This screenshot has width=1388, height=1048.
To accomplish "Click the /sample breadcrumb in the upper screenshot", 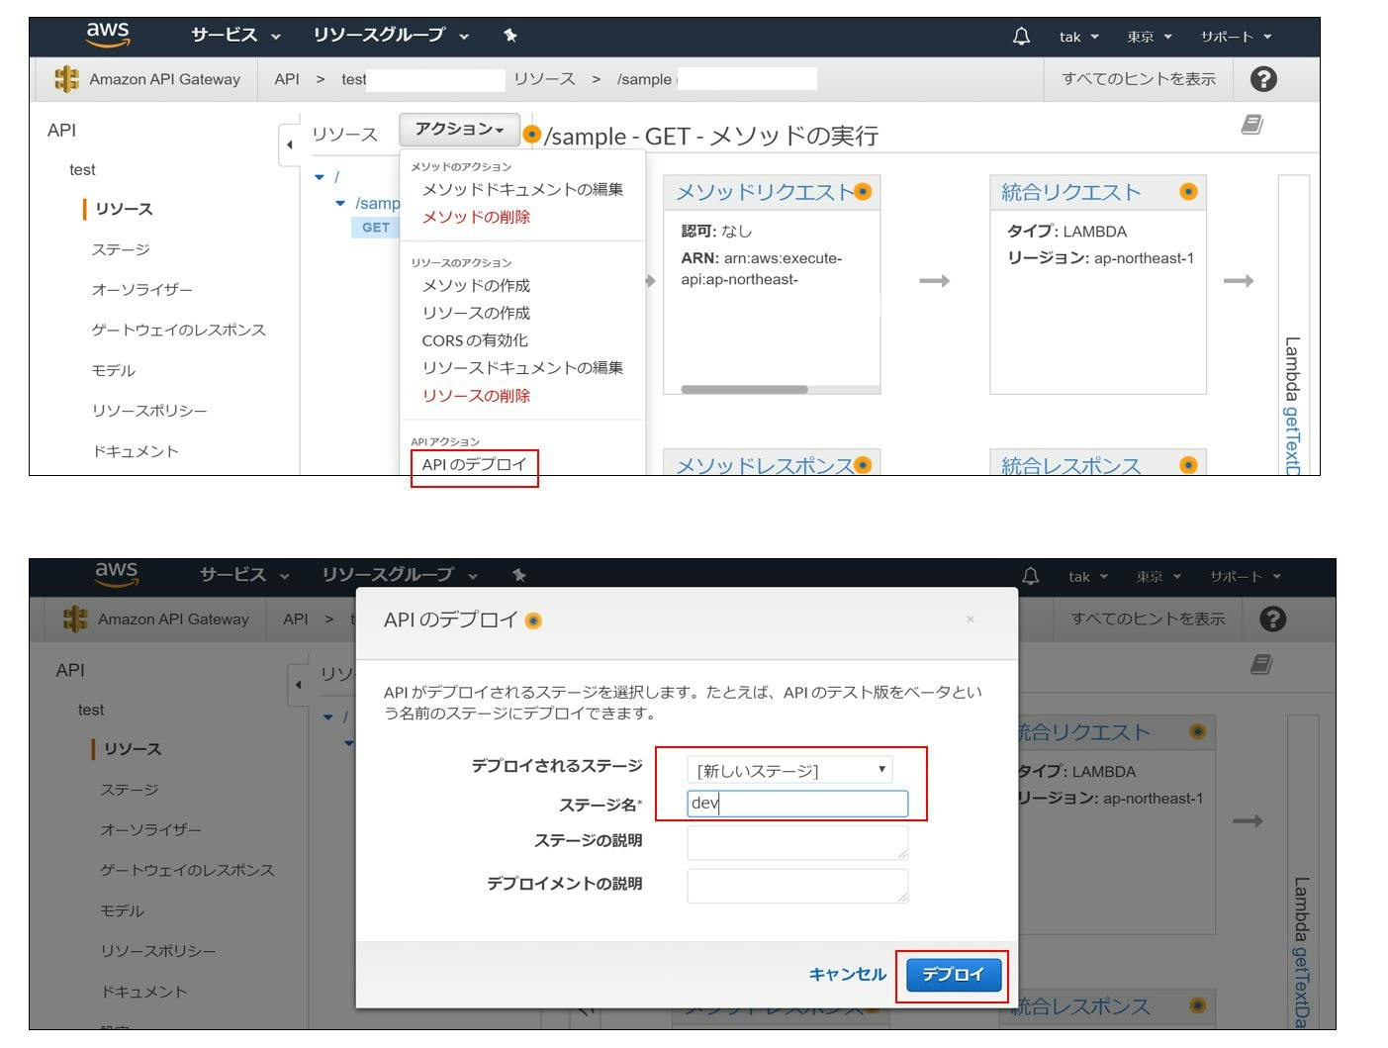I will [x=644, y=79].
